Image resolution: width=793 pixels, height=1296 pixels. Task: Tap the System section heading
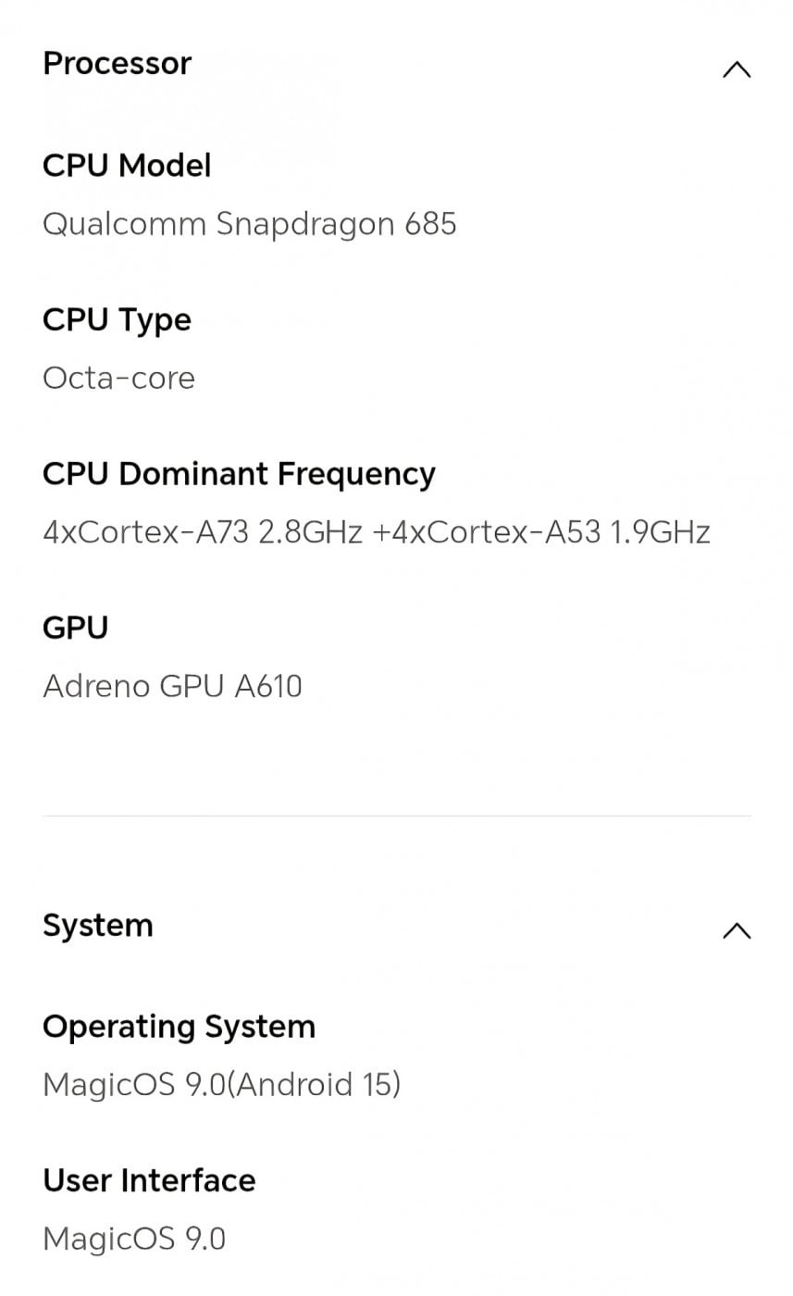click(98, 925)
